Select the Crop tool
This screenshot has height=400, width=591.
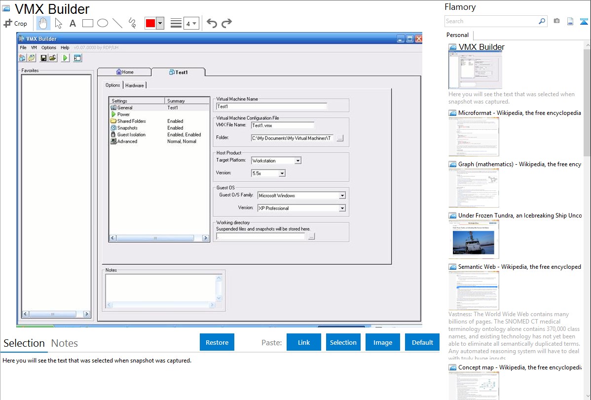(15, 23)
